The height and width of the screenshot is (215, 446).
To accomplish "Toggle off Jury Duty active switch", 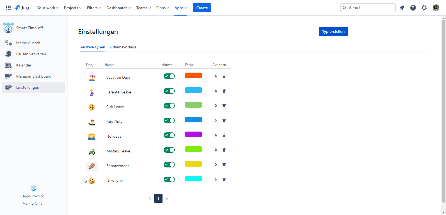I will click(169, 120).
